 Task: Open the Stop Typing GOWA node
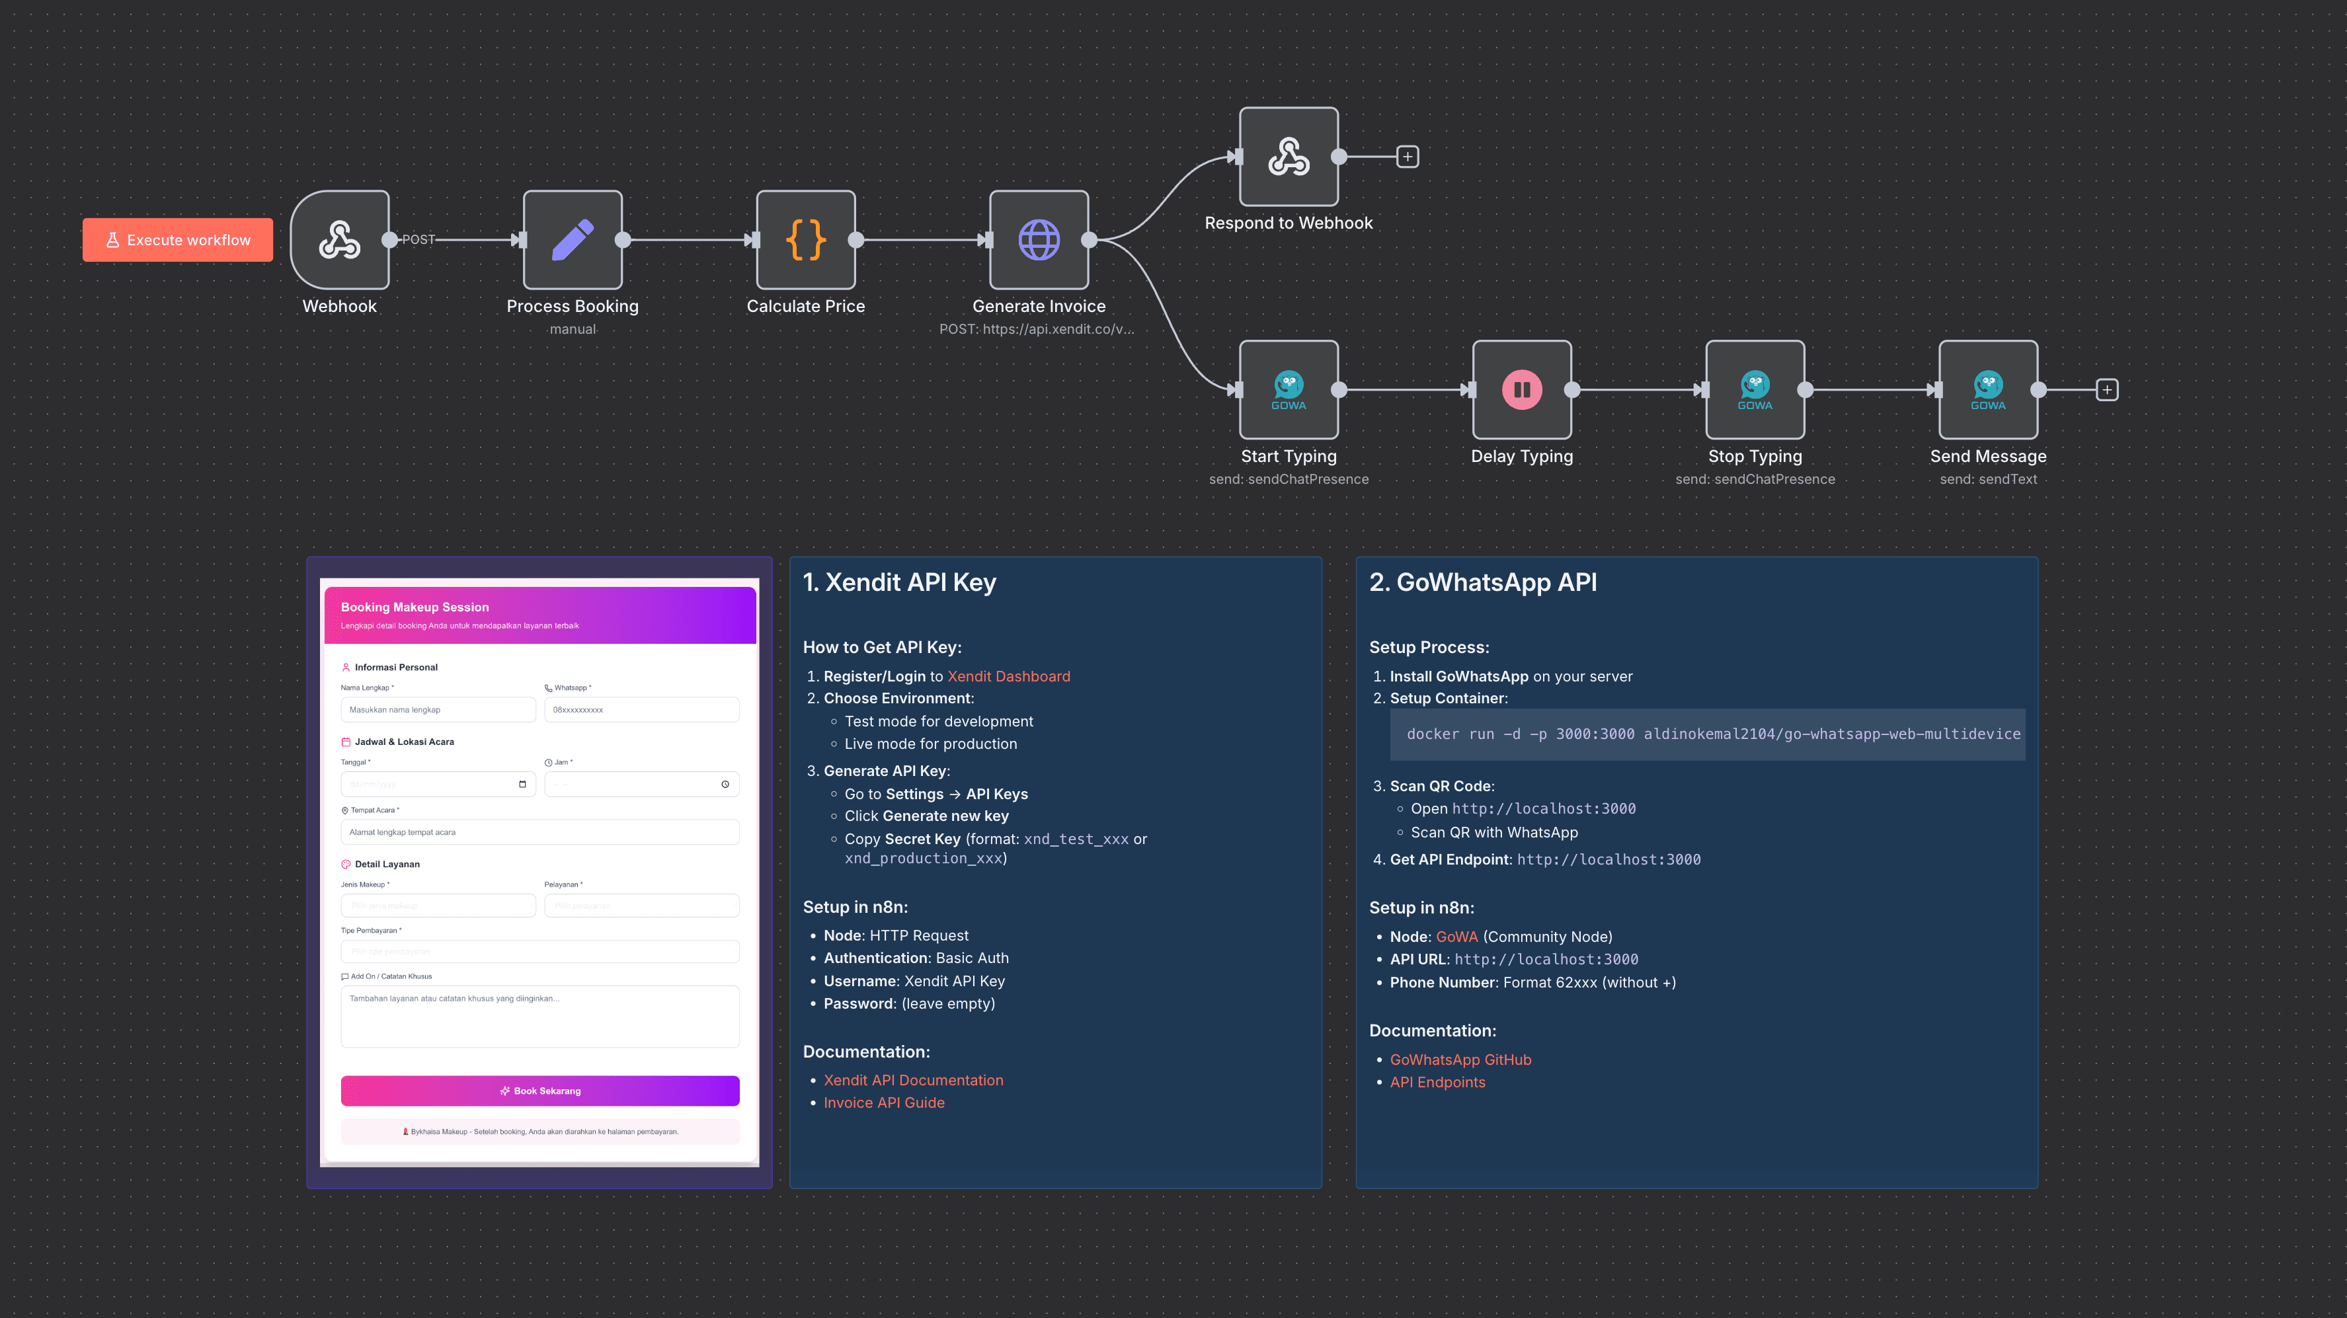(x=1755, y=390)
